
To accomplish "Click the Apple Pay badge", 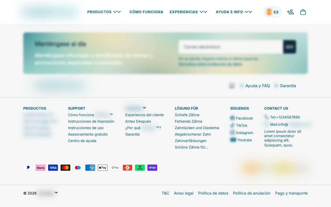I will (103, 168).
